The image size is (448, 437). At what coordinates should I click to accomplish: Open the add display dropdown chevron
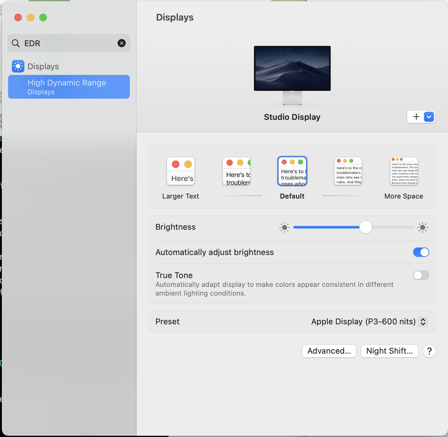pos(429,117)
